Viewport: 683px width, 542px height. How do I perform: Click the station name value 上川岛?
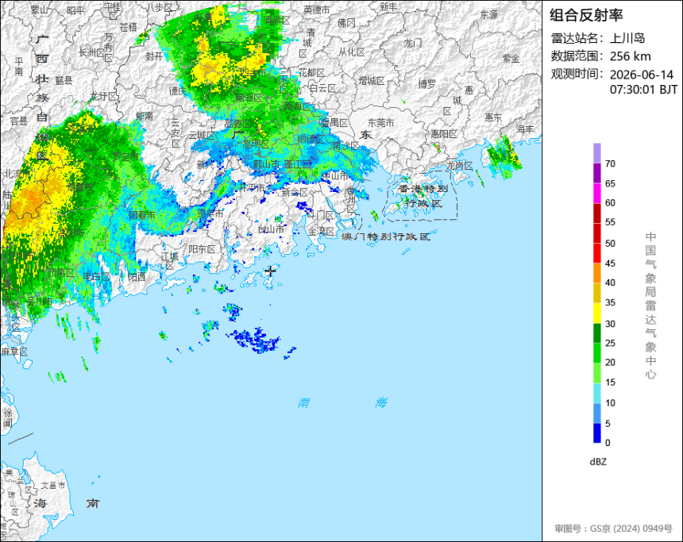[627, 38]
